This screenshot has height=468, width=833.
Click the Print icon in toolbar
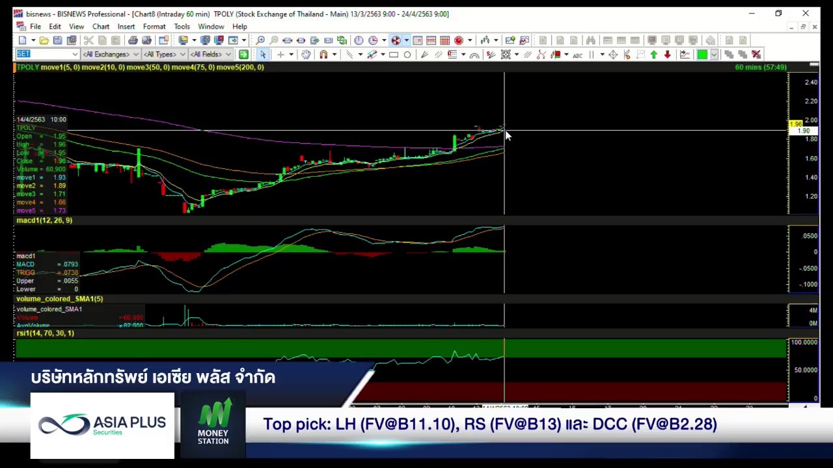pyautogui.click(x=133, y=40)
